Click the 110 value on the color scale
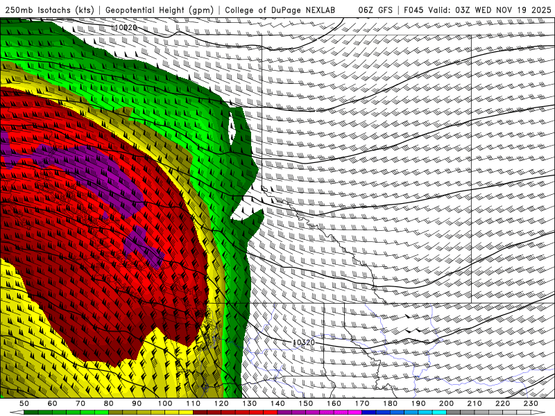 [x=194, y=404]
